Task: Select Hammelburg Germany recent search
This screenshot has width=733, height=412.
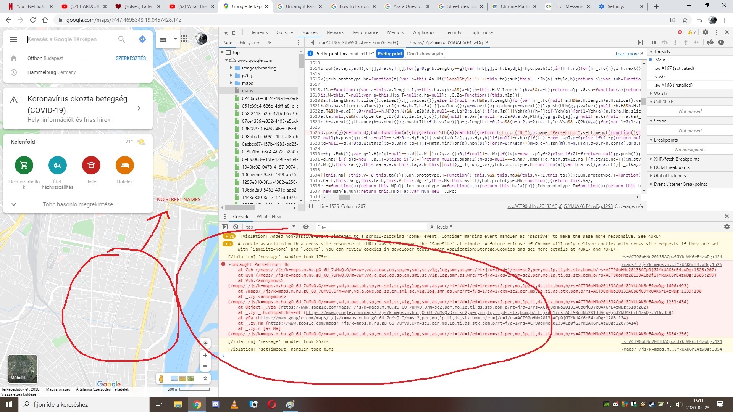Action: pyautogui.click(x=78, y=72)
